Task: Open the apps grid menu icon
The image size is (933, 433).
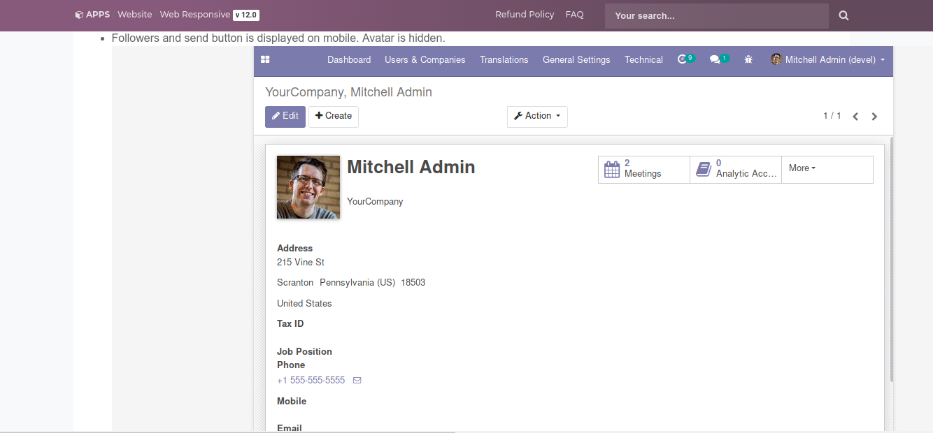Action: click(265, 60)
